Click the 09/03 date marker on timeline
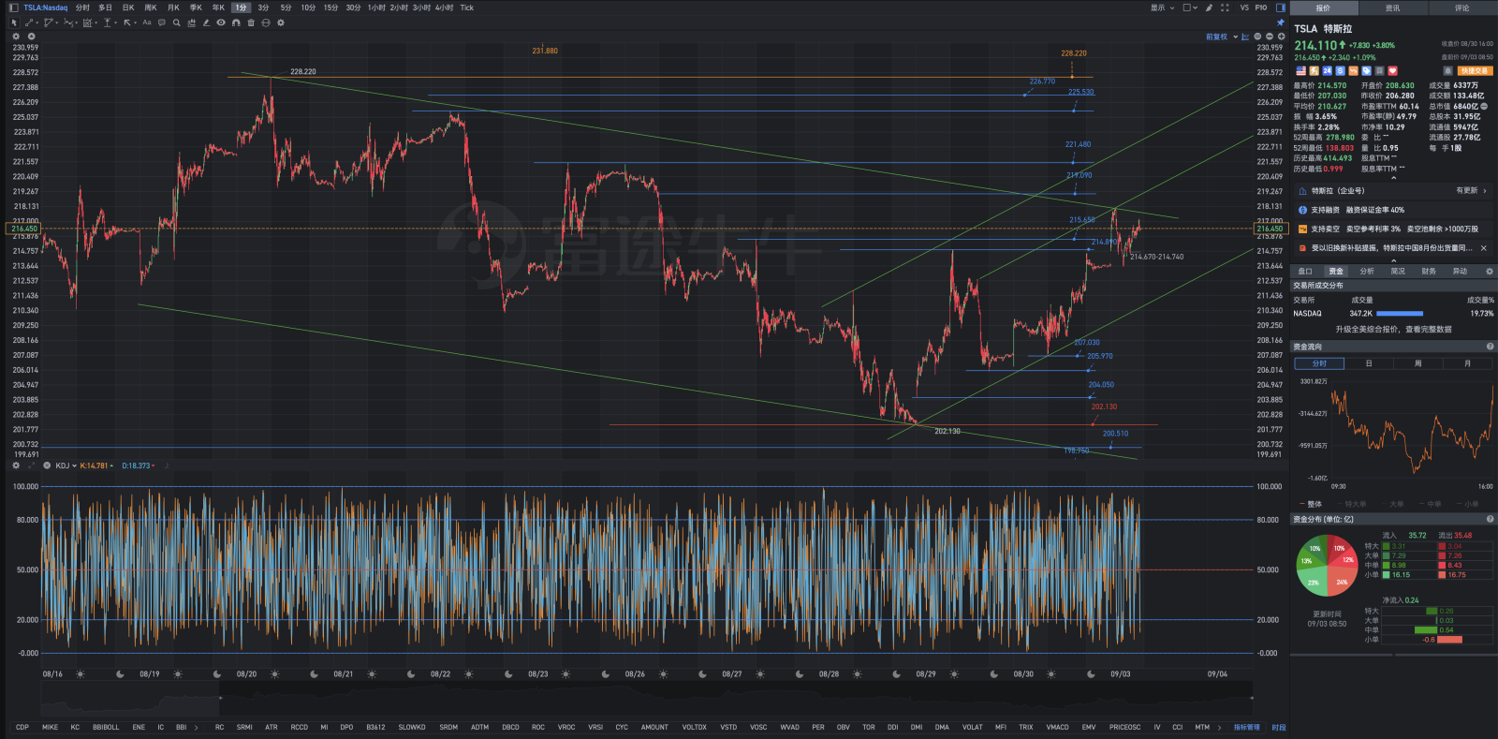This screenshot has height=739, width=1498. pyautogui.click(x=1121, y=674)
